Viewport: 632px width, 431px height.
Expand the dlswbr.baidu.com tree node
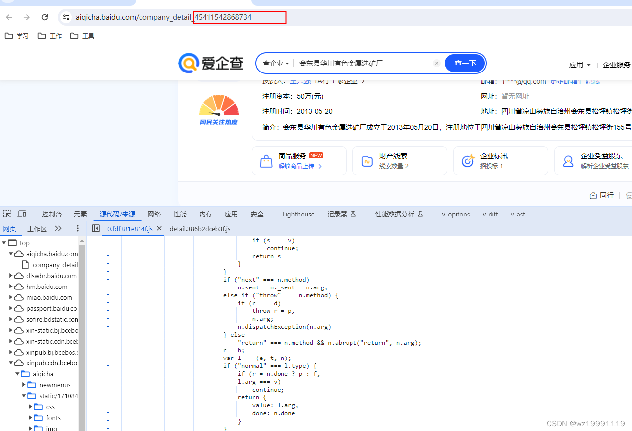click(11, 276)
